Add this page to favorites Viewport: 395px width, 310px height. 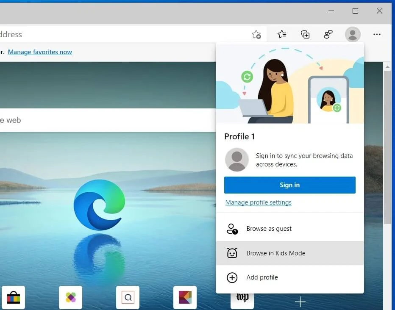[256, 35]
